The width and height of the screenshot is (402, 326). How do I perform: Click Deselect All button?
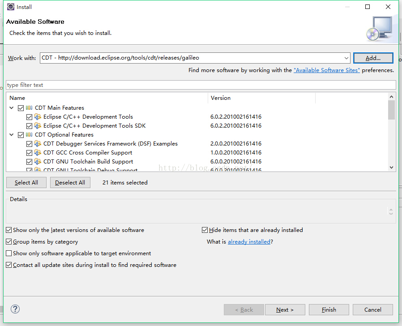[70, 183]
